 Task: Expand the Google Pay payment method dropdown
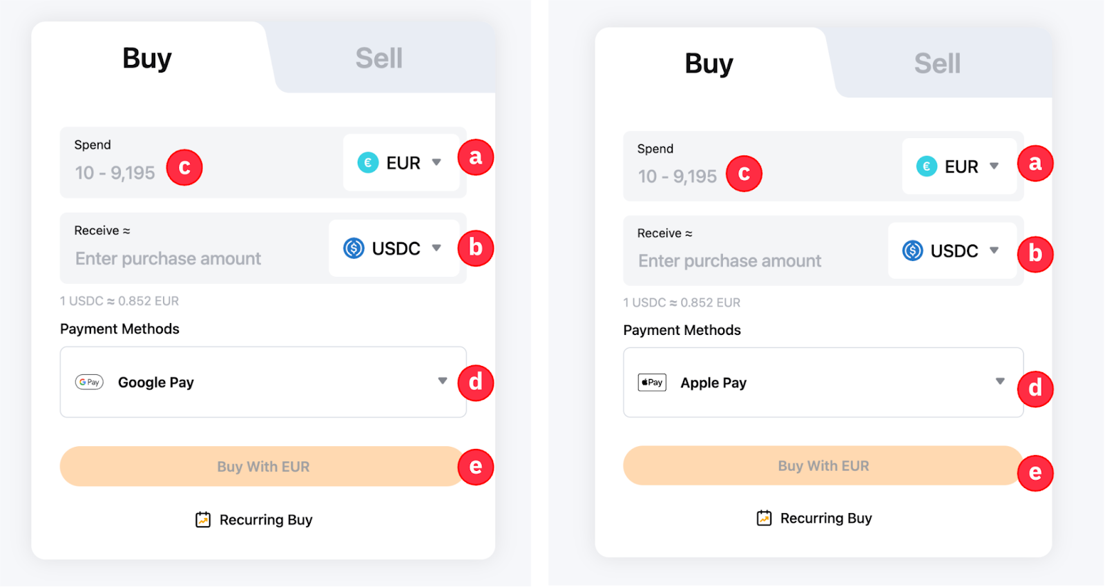point(442,381)
